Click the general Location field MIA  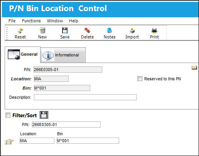pos(51,79)
